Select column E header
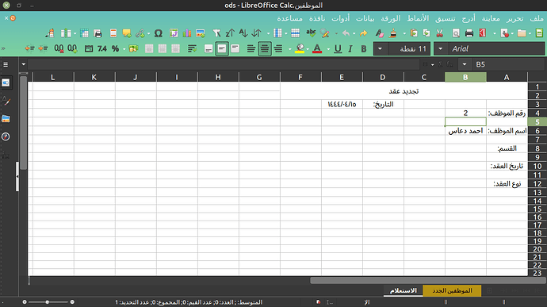Image resolution: width=547 pixels, height=307 pixels. (x=342, y=77)
